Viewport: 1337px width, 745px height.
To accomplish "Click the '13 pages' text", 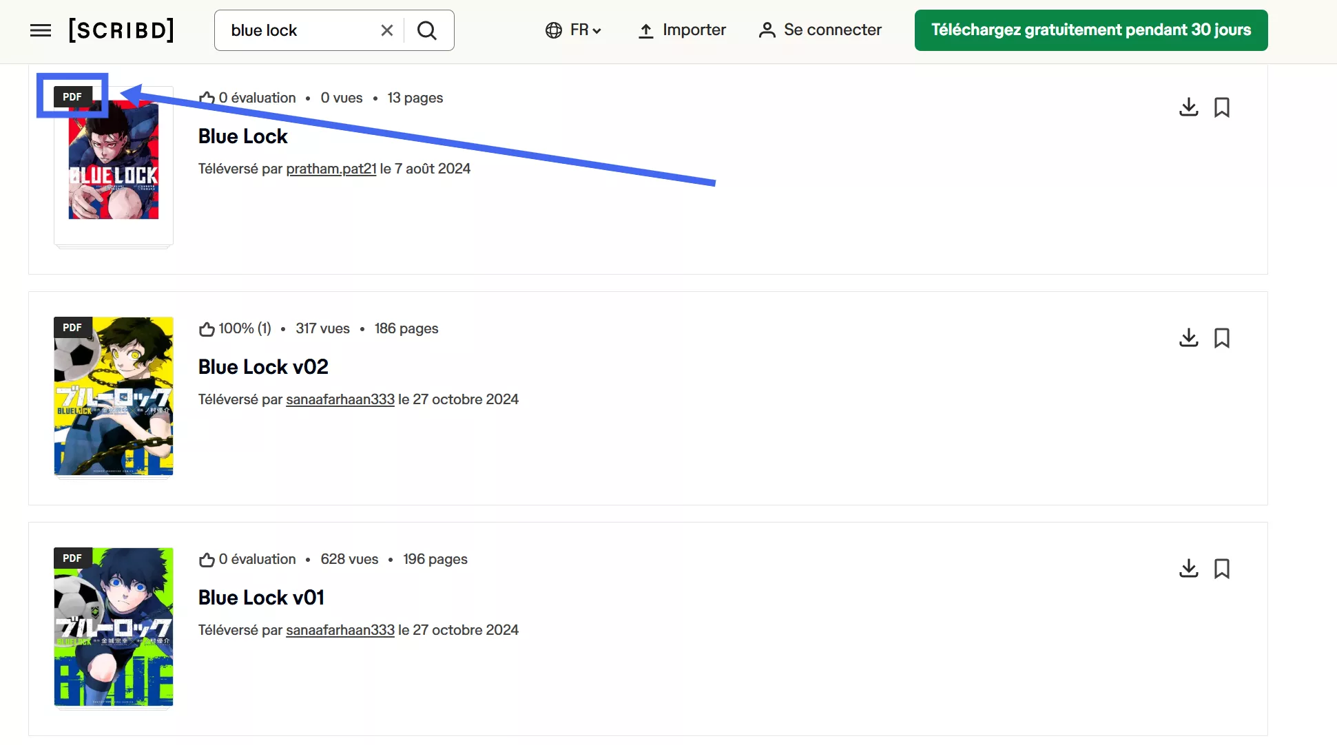I will [415, 98].
